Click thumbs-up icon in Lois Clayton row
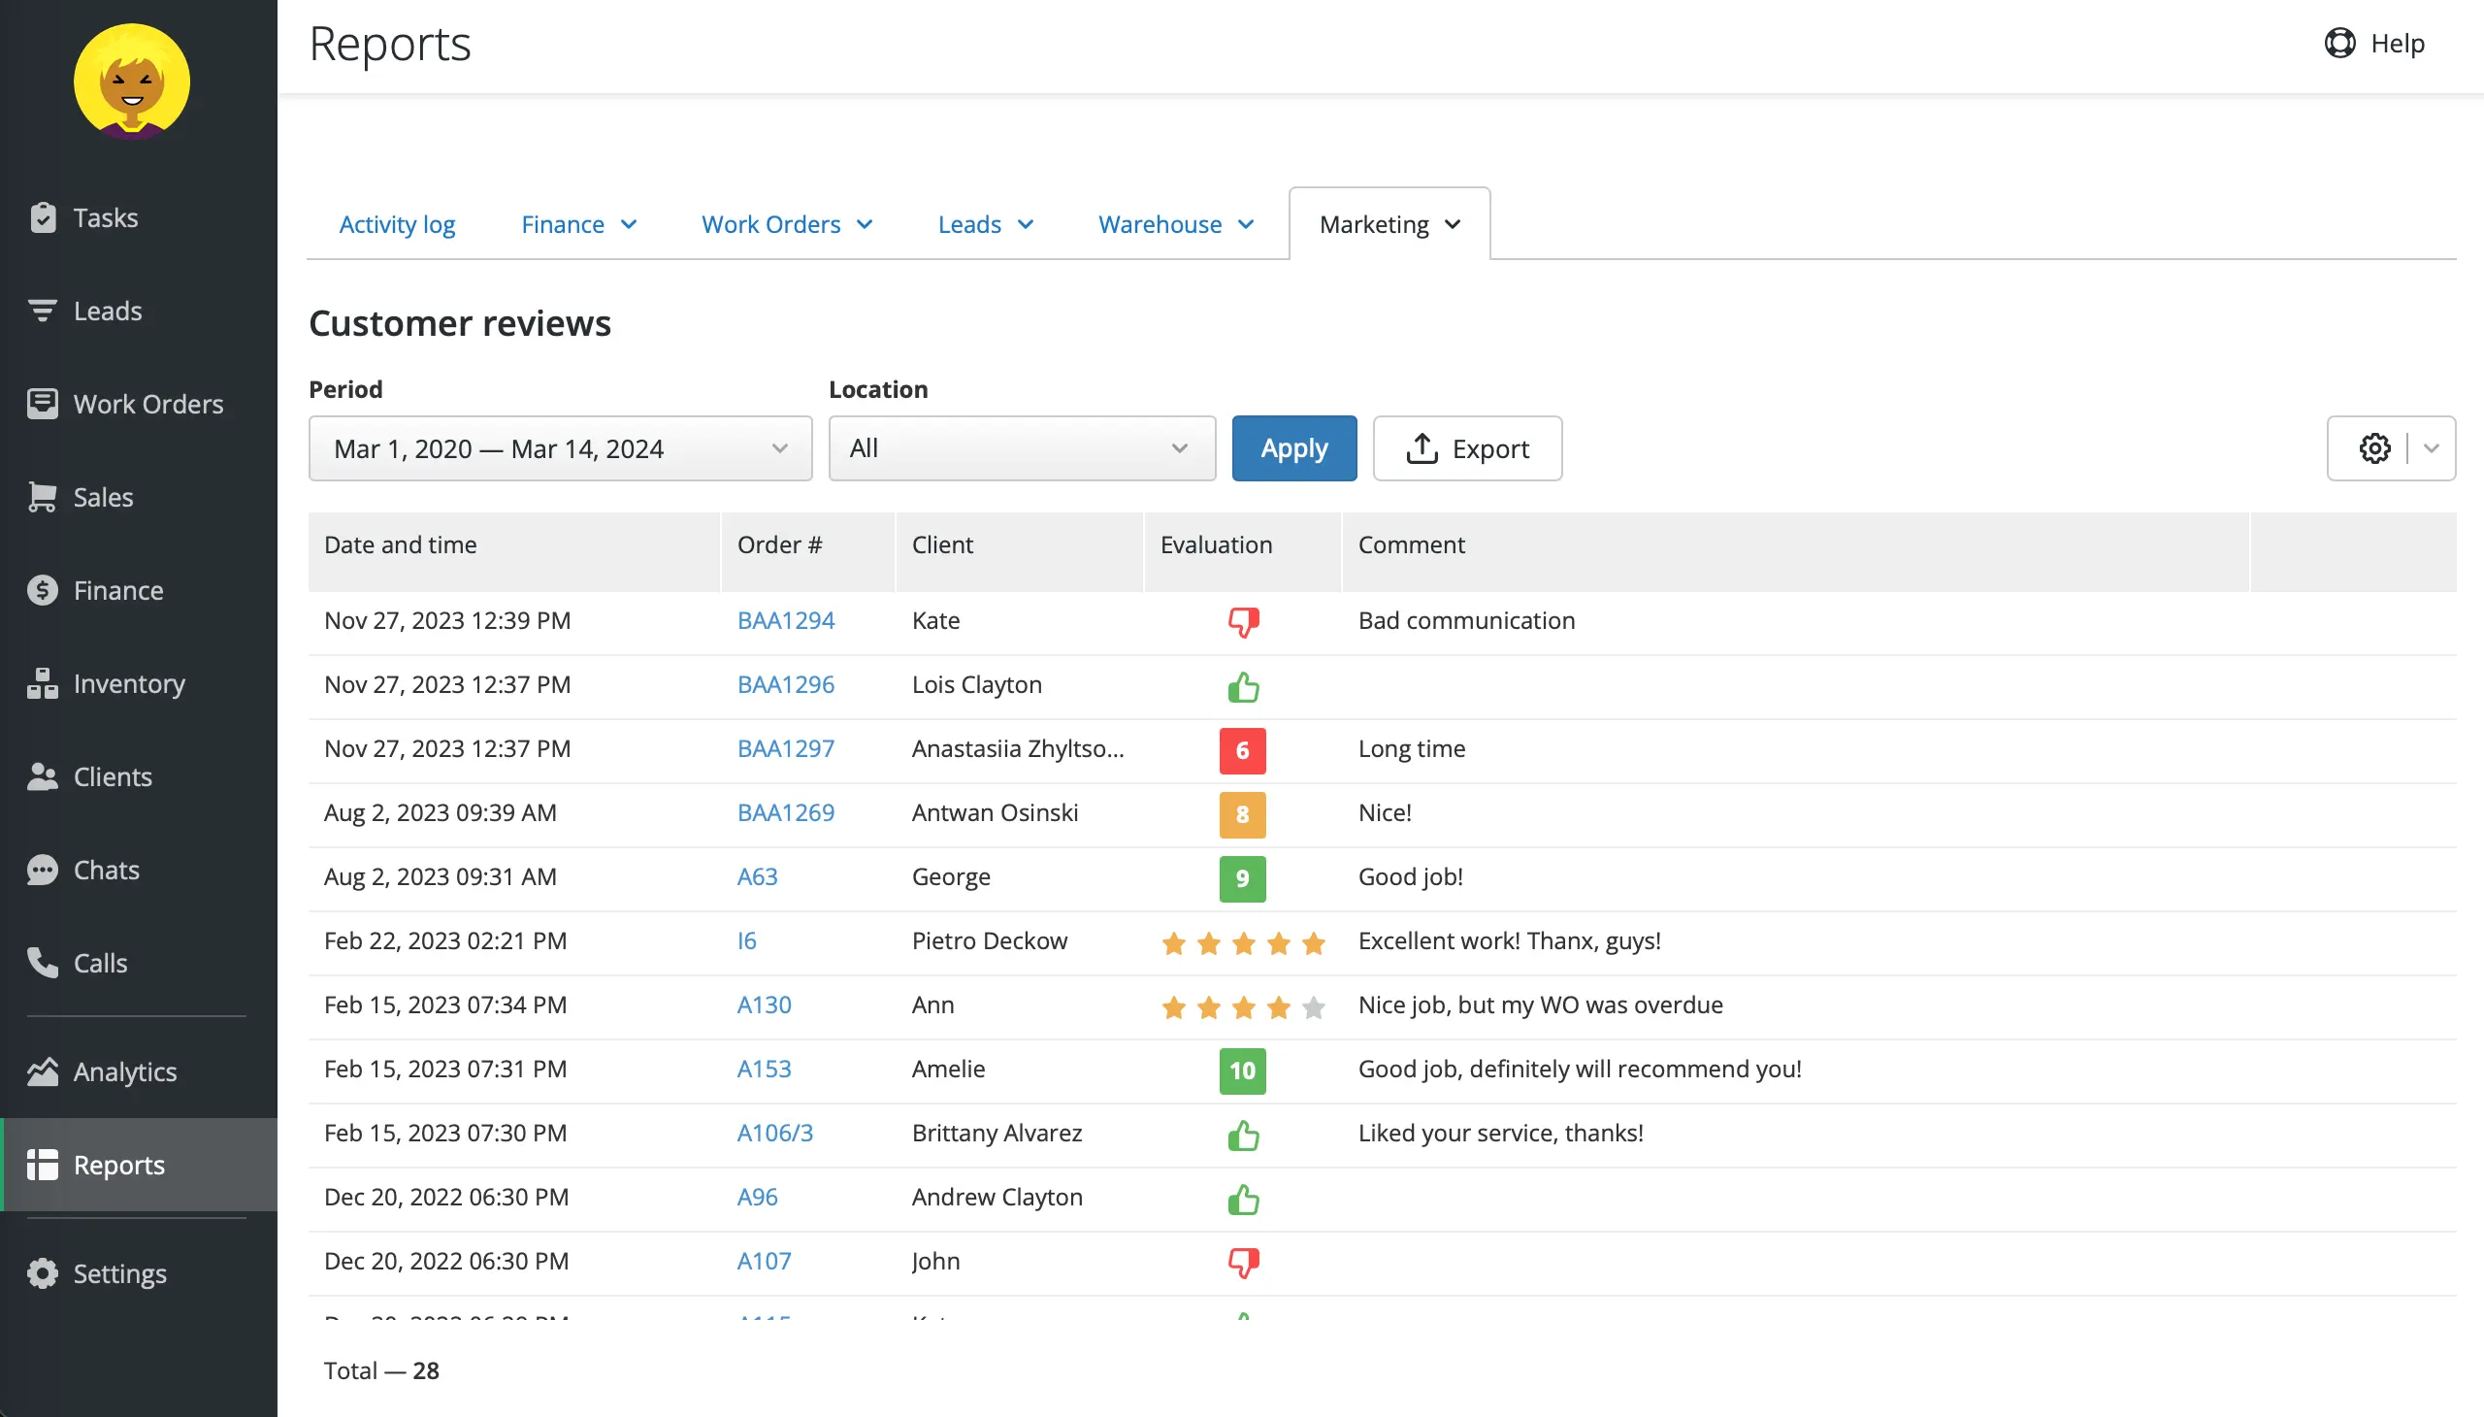 click(1243, 687)
